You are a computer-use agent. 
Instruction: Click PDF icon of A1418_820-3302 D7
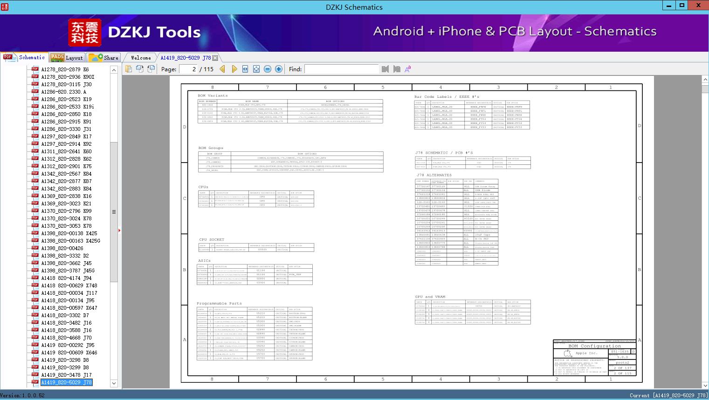click(x=35, y=315)
